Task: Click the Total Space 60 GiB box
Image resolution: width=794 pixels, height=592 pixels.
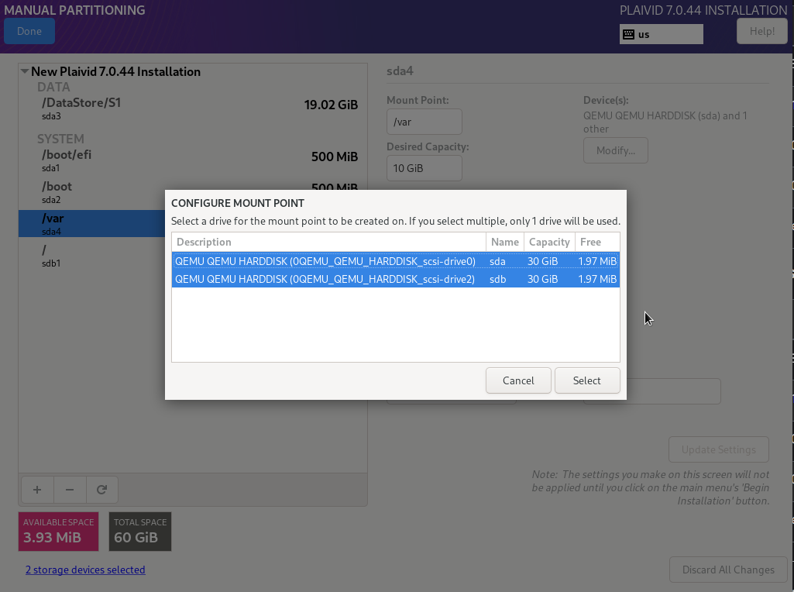Action: coord(140,532)
